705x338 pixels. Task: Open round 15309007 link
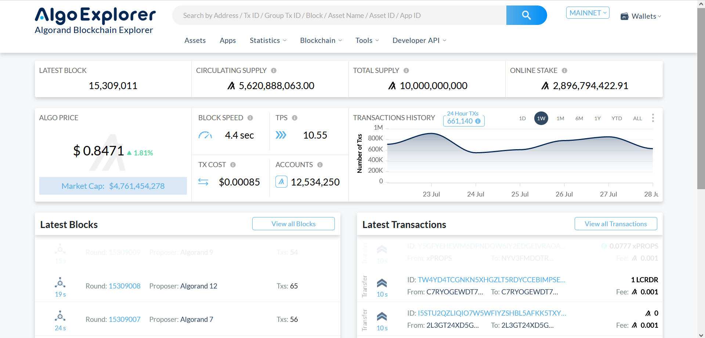pyautogui.click(x=124, y=319)
